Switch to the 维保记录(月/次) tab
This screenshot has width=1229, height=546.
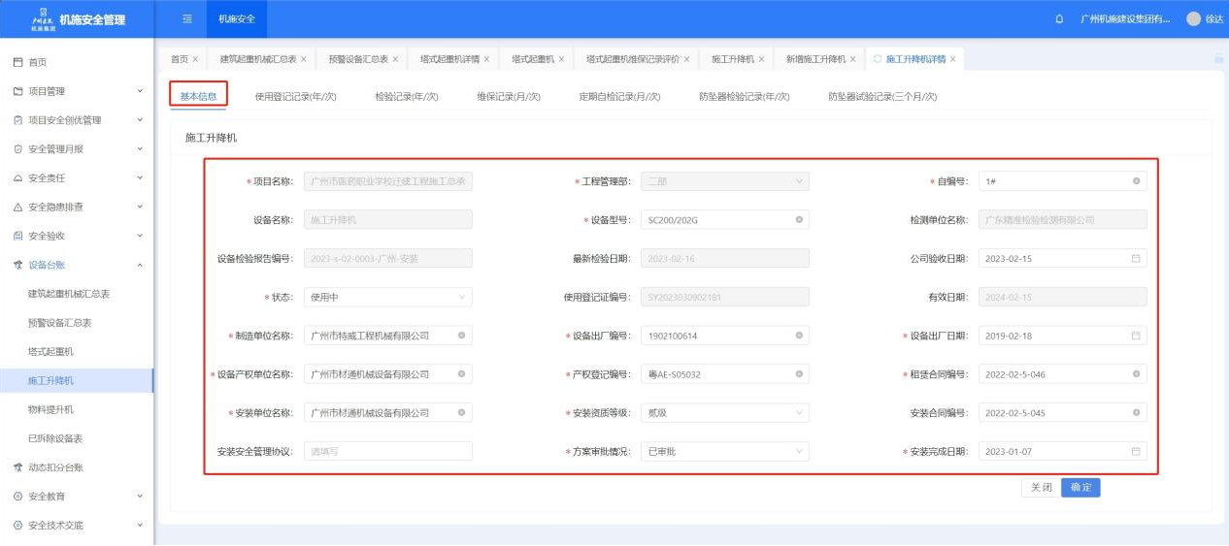pos(509,97)
